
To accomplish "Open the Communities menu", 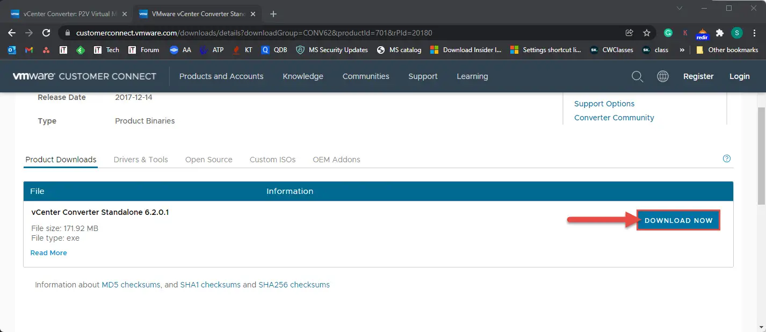I will 366,76.
